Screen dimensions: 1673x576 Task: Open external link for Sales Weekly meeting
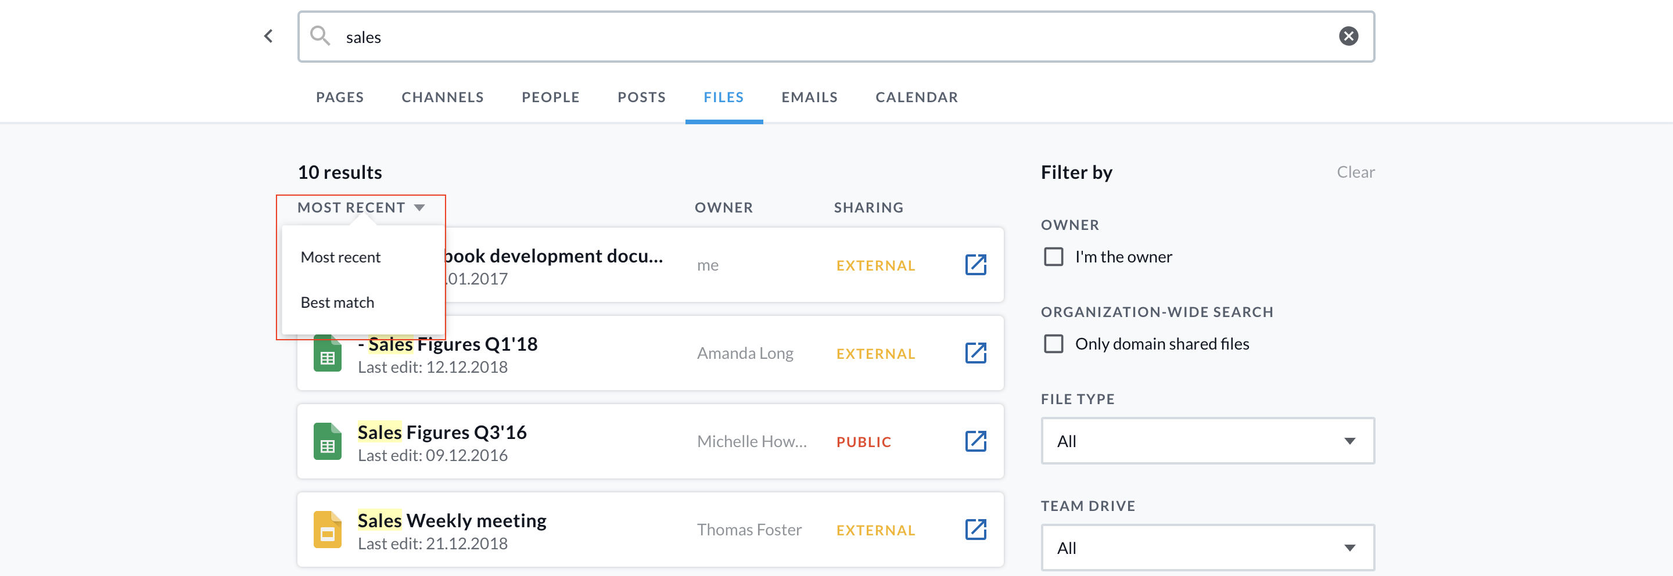975,530
